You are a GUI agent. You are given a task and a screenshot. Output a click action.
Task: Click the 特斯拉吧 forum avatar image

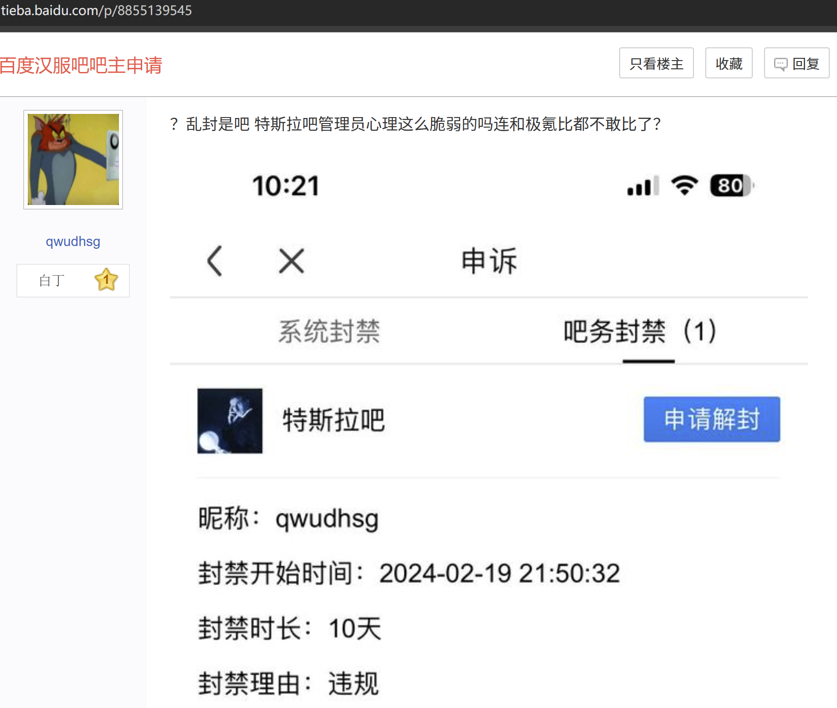pos(230,421)
